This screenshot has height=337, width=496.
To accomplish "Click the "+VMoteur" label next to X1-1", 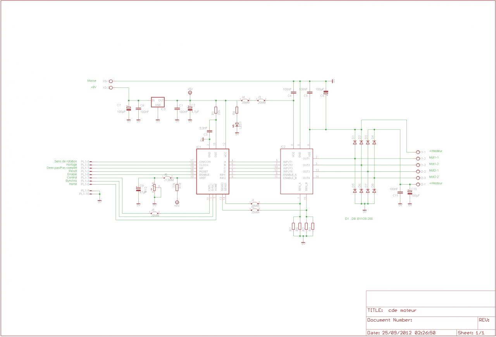I will [436, 151].
